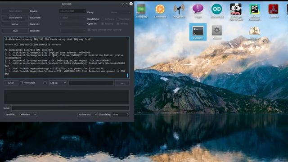
Task: Click the line "PC Compatible Eisa/Isa HAL Detected"
Action: click(x=29, y=50)
